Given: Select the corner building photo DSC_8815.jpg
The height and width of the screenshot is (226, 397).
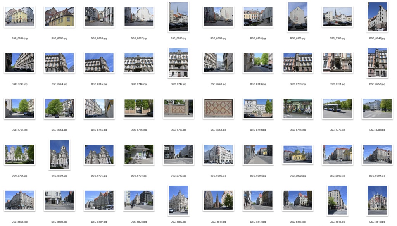Looking at the screenshot, I should (377, 200).
